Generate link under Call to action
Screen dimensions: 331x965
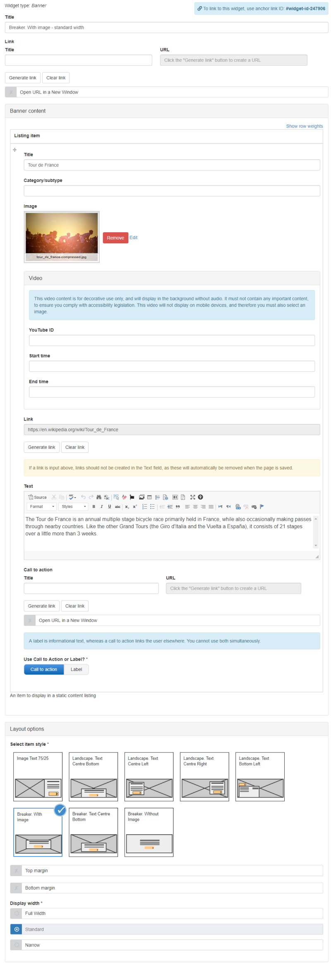click(41, 606)
